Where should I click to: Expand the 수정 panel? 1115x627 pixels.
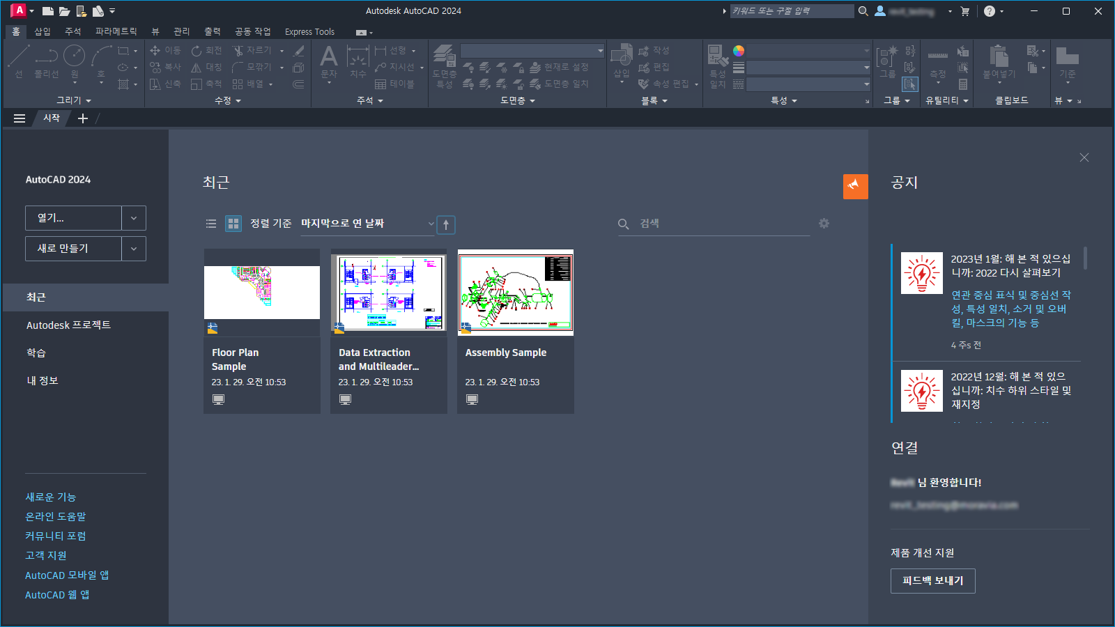coord(228,100)
